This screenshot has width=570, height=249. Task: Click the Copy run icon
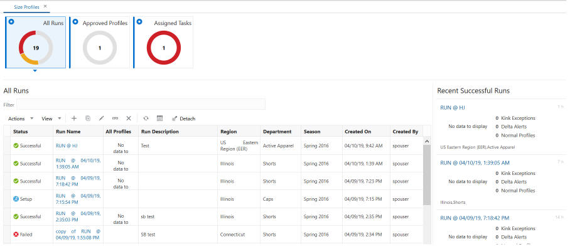(88, 119)
